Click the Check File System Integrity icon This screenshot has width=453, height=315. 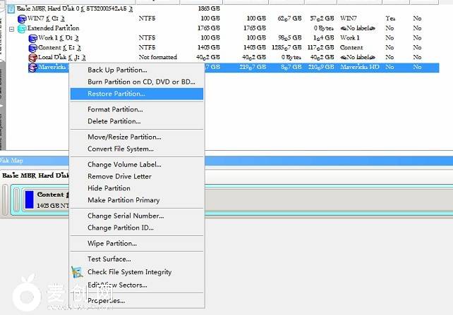coord(77,271)
